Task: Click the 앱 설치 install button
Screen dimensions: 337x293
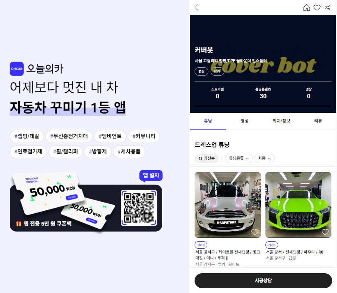Action: [x=151, y=175]
